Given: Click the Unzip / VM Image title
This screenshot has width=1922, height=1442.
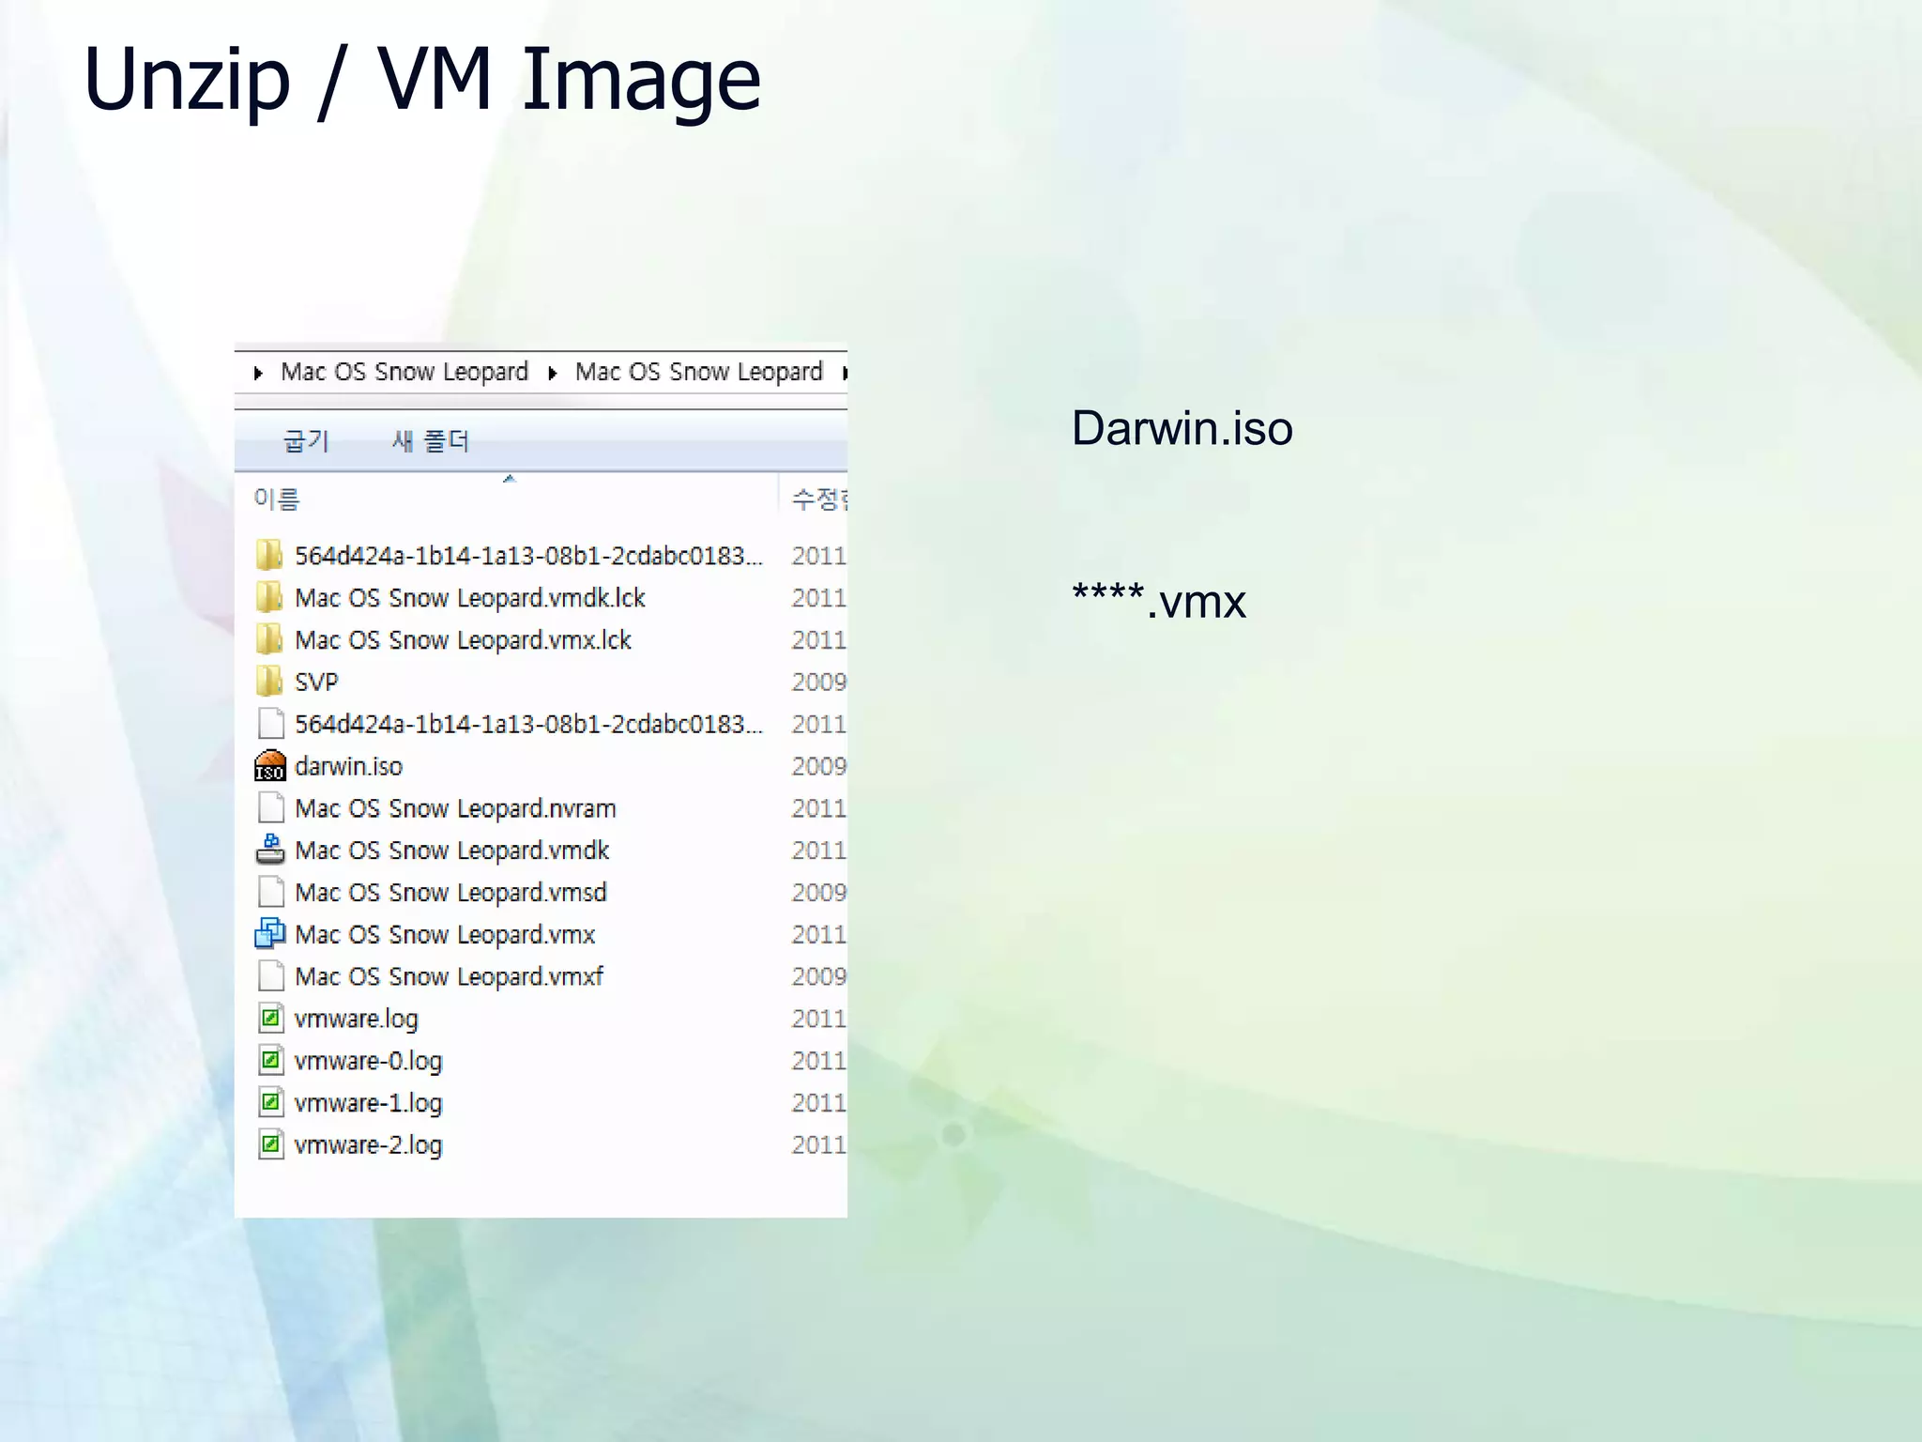Looking at the screenshot, I should click(x=422, y=81).
